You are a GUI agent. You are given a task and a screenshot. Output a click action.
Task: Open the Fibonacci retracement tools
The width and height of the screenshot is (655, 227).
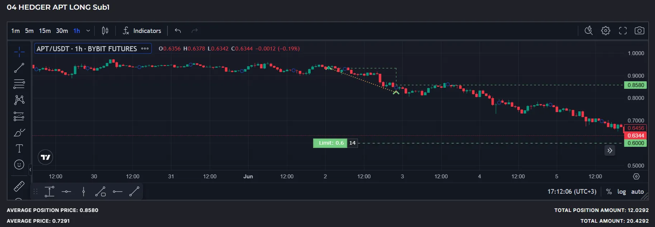(x=19, y=84)
